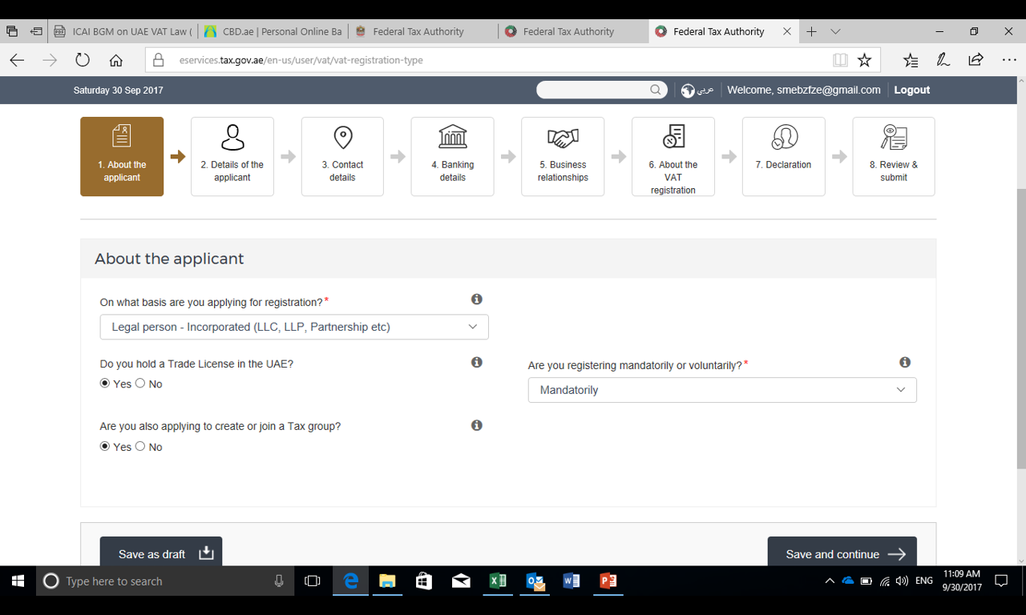Toggle the reading view icon in the address bar

click(840, 60)
